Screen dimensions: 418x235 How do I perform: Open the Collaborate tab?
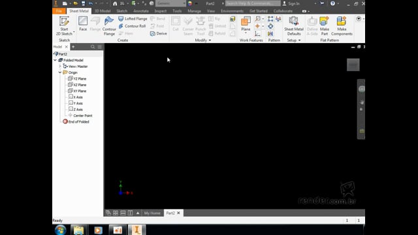283,11
